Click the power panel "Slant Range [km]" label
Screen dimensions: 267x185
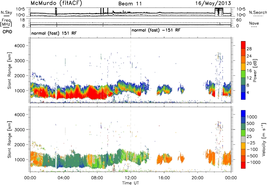(9, 70)
